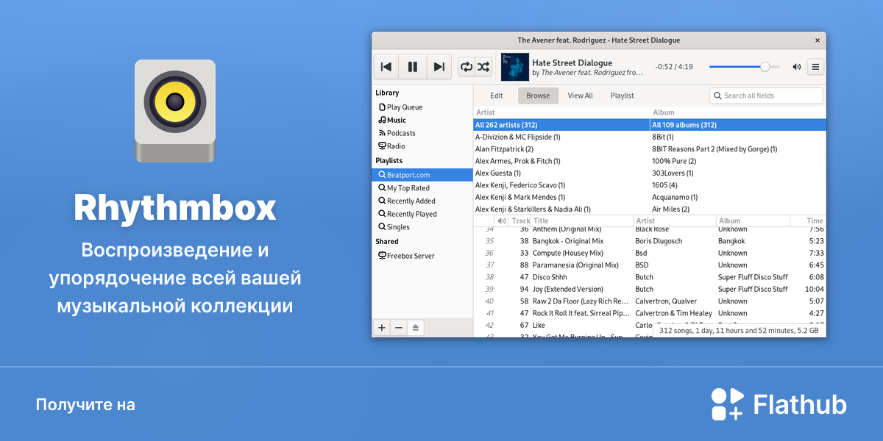
Task: Select artist A-Divizion & MC Flipside
Action: [561, 137]
